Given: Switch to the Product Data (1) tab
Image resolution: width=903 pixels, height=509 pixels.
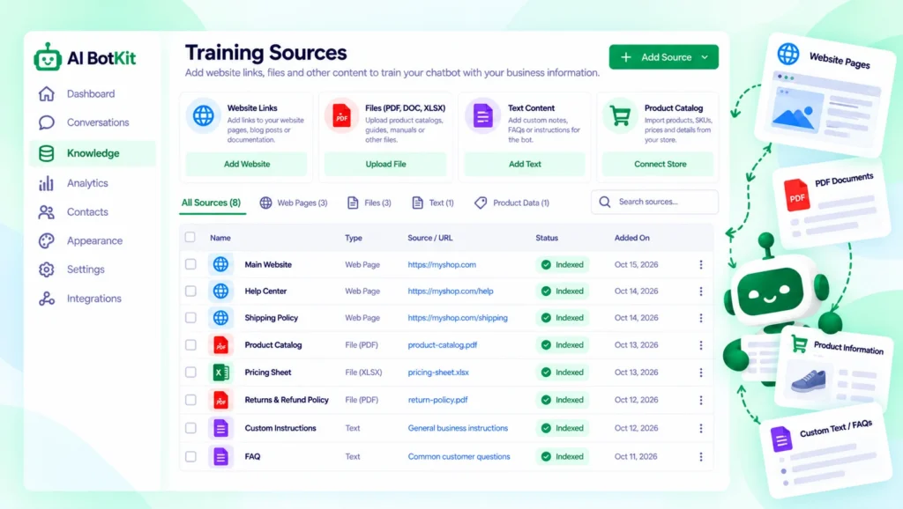Looking at the screenshot, I should click(x=512, y=203).
